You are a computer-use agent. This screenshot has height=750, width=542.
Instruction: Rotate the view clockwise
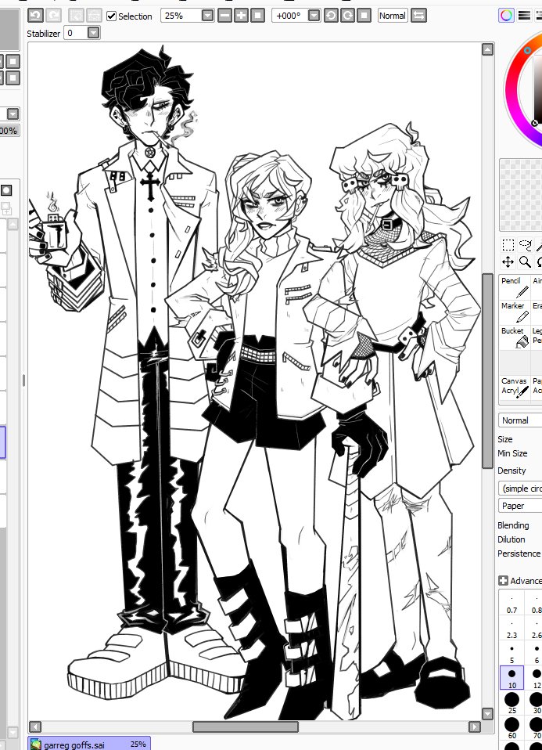pyautogui.click(x=347, y=16)
